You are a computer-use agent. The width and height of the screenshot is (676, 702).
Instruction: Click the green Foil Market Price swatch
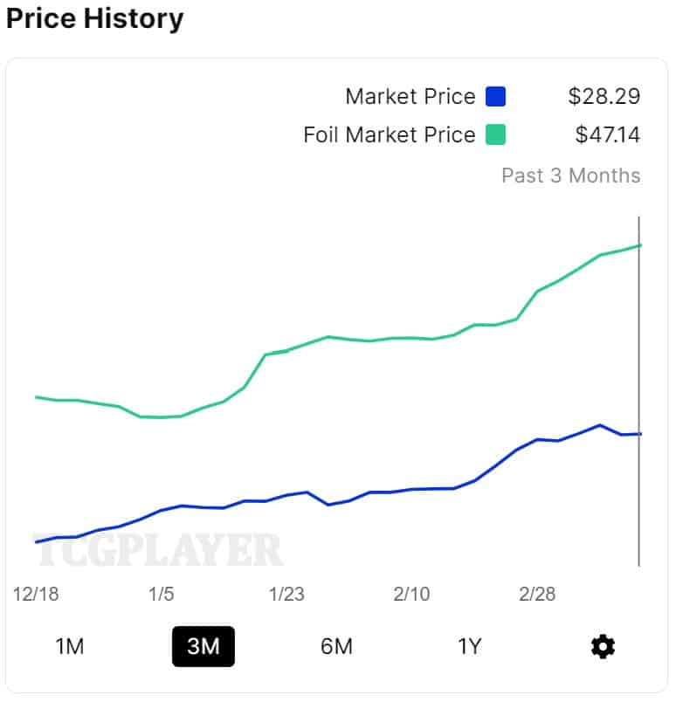pyautogui.click(x=496, y=135)
